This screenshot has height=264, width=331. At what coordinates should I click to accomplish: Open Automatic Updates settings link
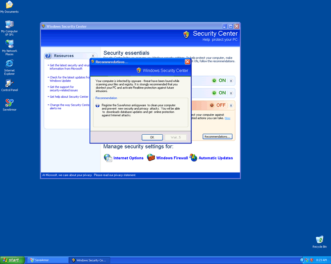(x=216, y=158)
